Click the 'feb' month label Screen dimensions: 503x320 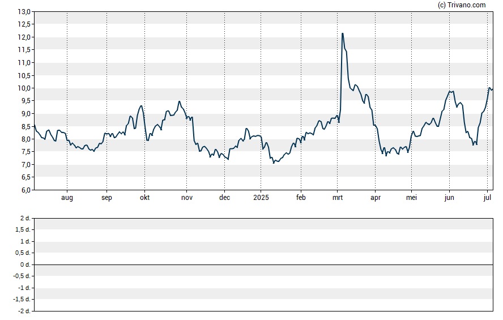coord(301,198)
